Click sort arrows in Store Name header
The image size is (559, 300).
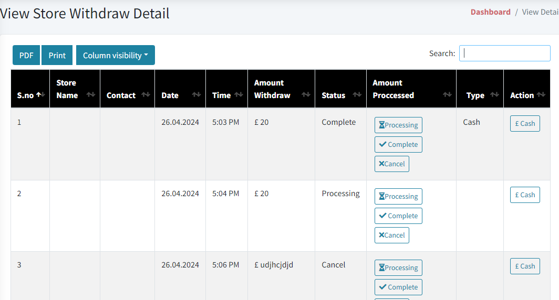click(90, 95)
